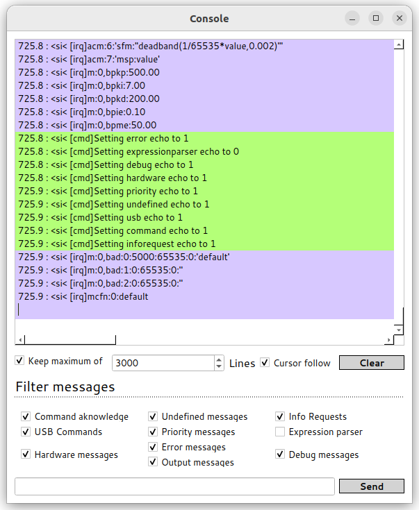Click the right arrow of the horizontal scrollbar

click(388, 340)
